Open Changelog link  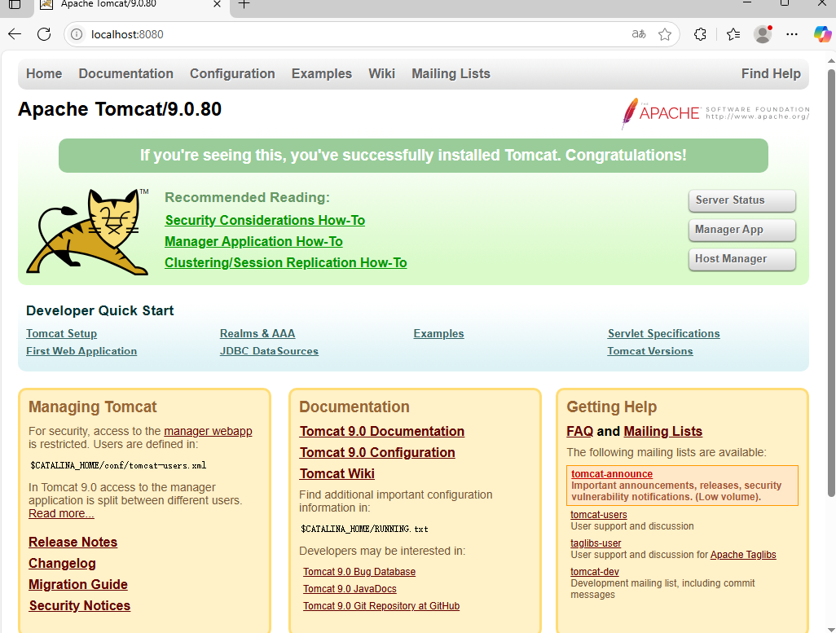(63, 564)
